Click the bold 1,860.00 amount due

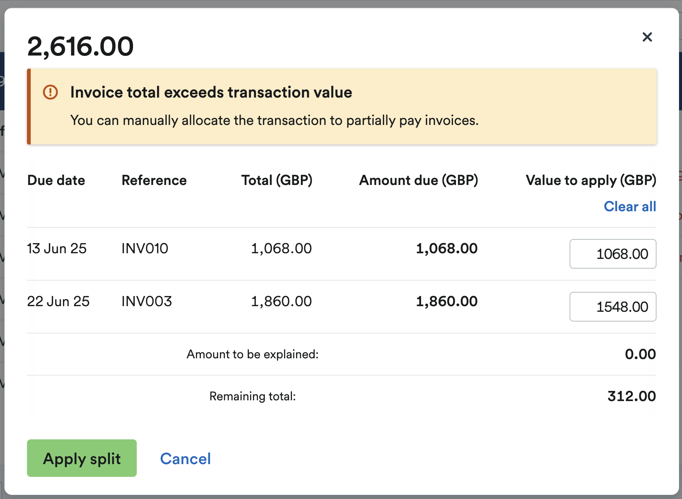click(447, 301)
